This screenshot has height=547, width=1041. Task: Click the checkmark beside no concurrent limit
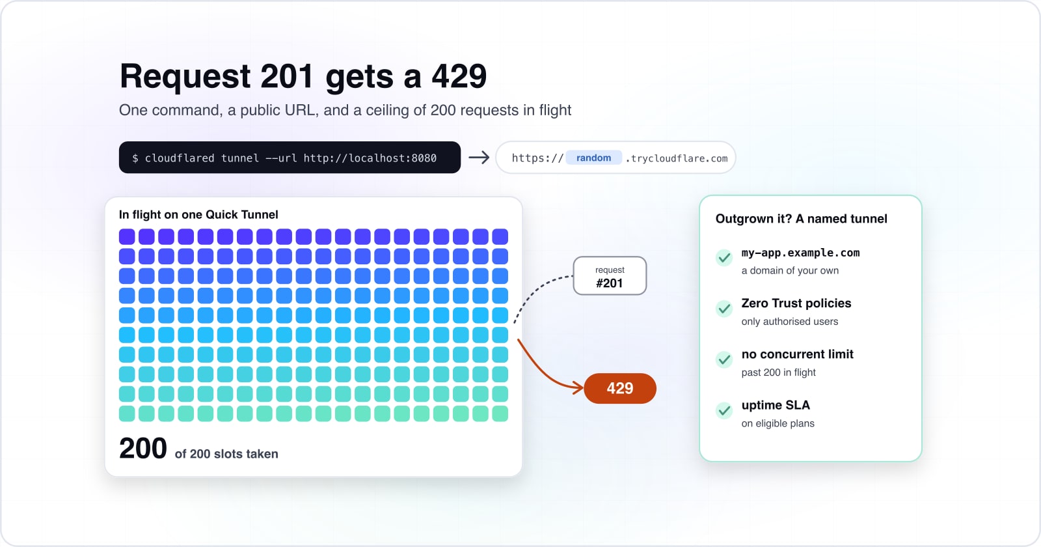point(724,359)
